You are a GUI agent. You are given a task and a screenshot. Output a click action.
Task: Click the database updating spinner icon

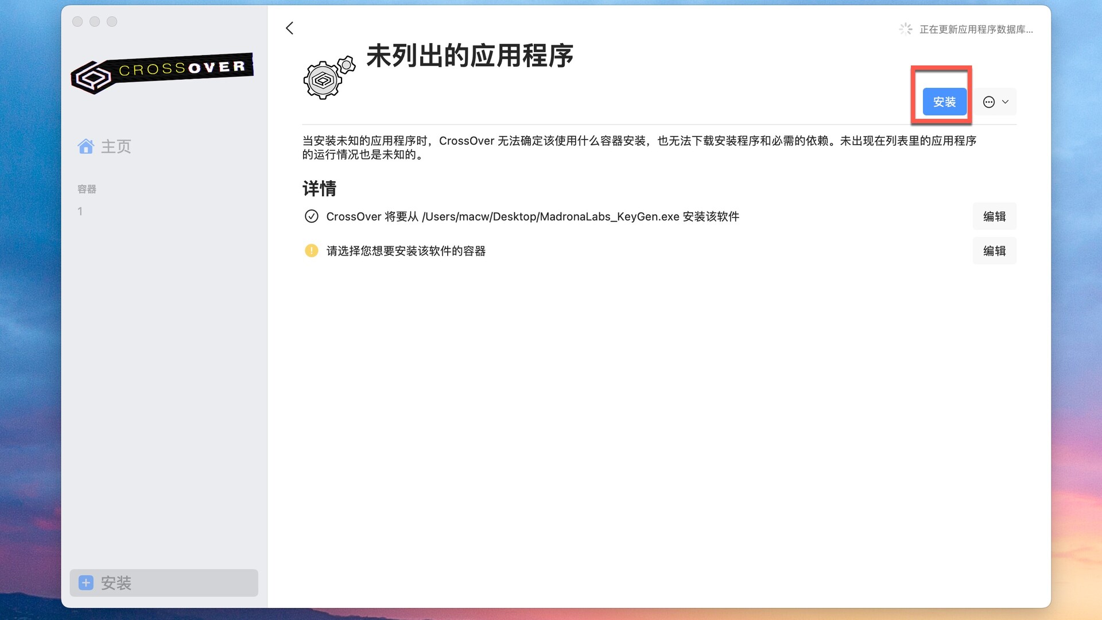(x=906, y=29)
